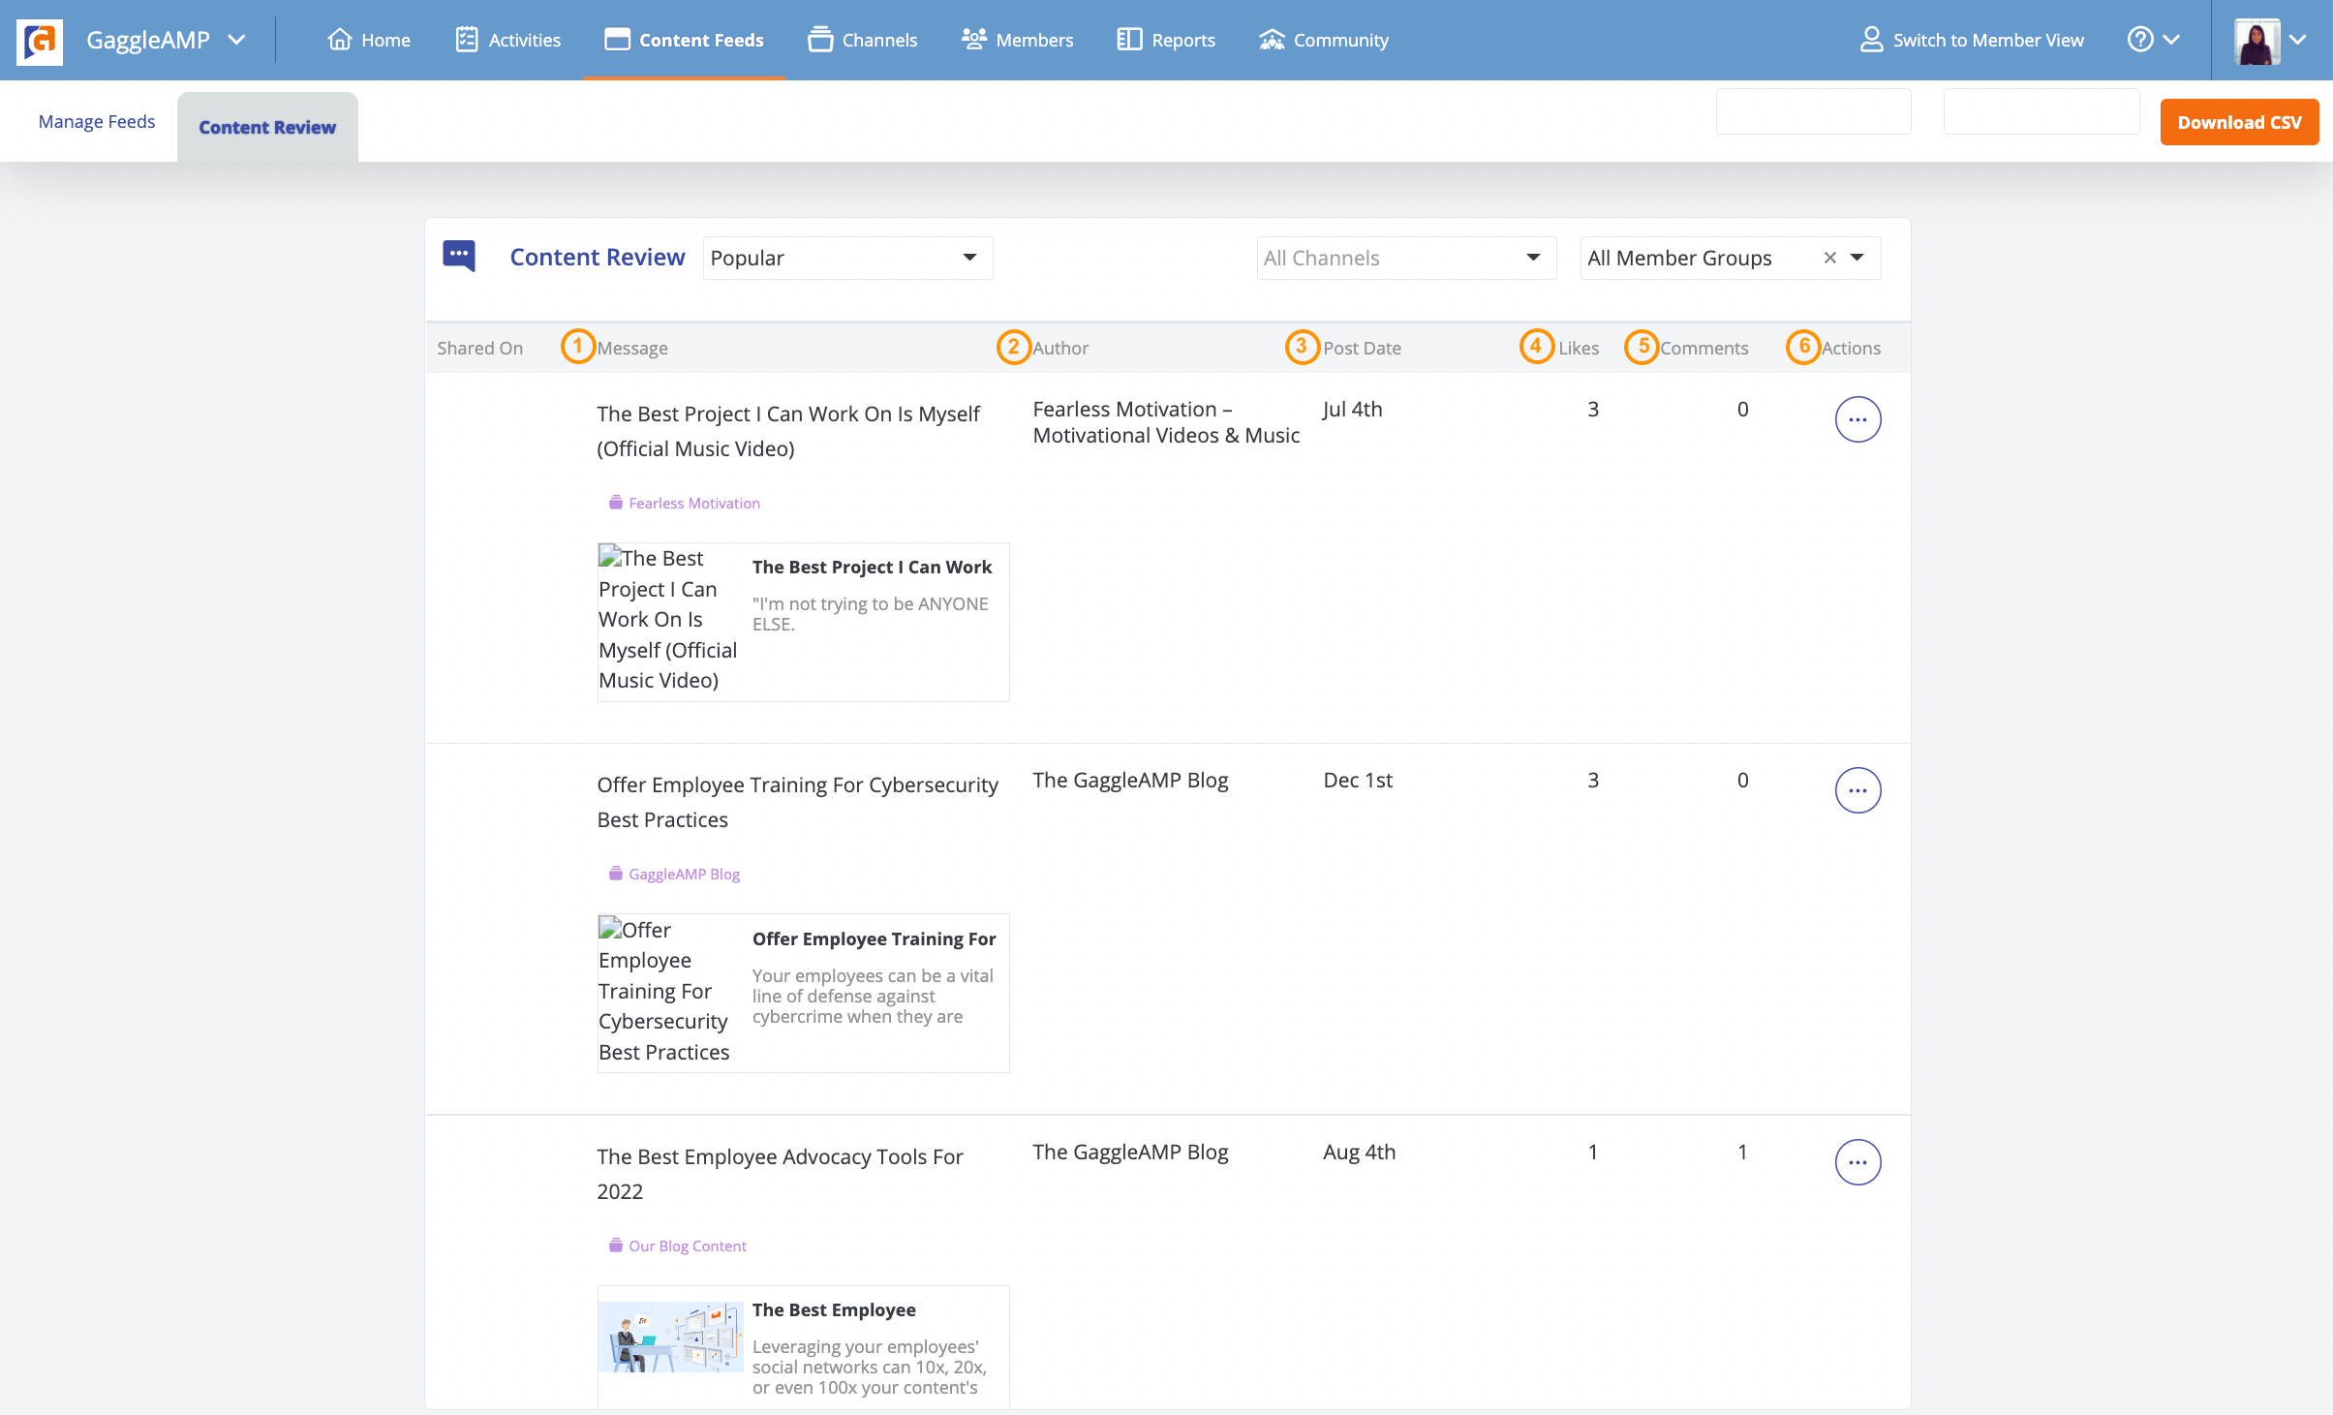Open the Our Blog Content channel link

coord(688,1246)
